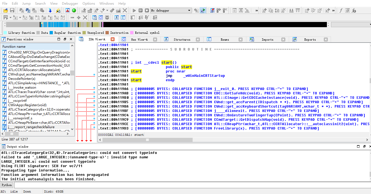Click the hierarchy chart toolbar icon
371x194 pixels.
point(247,10)
